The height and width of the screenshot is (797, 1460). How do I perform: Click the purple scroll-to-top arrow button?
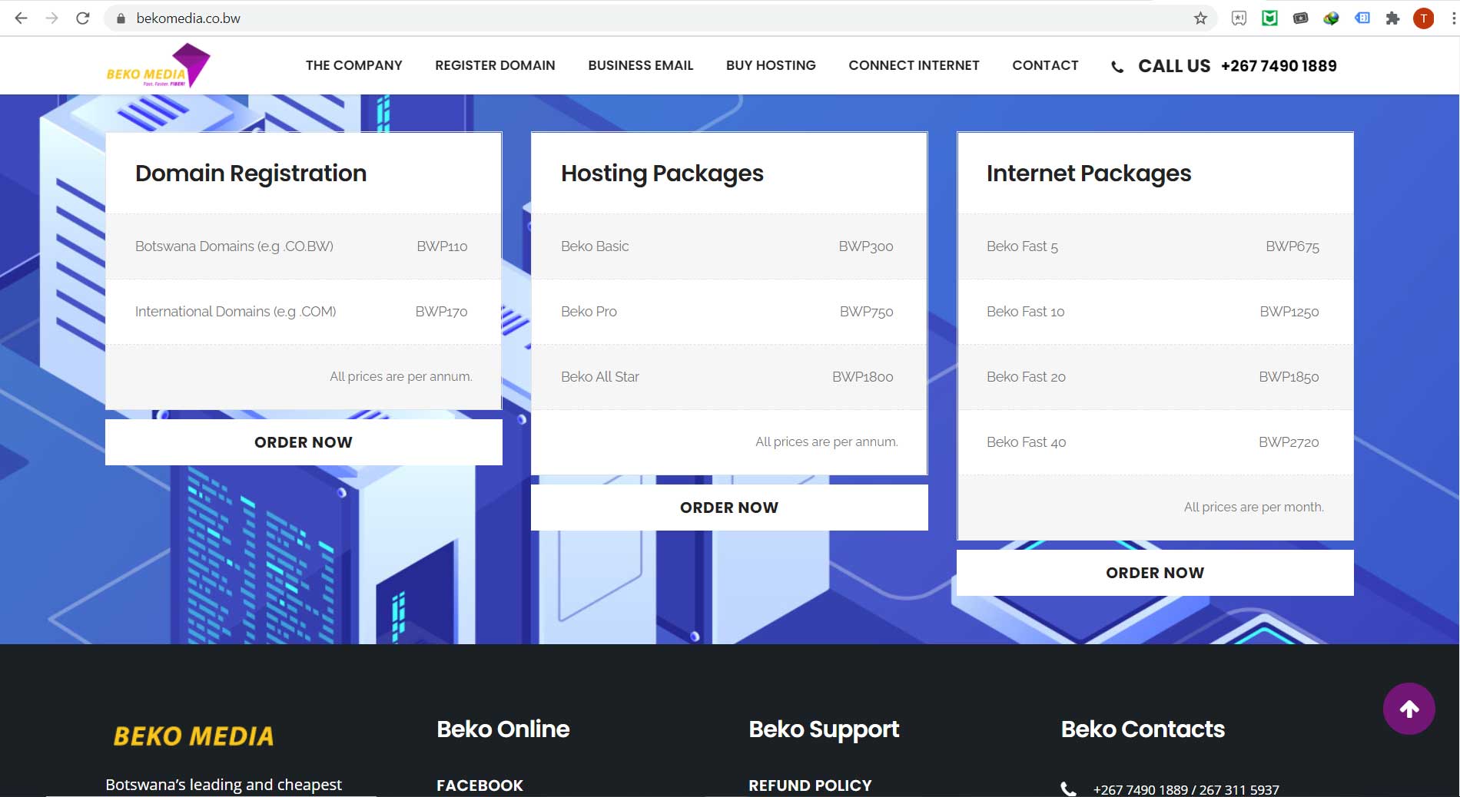point(1409,709)
